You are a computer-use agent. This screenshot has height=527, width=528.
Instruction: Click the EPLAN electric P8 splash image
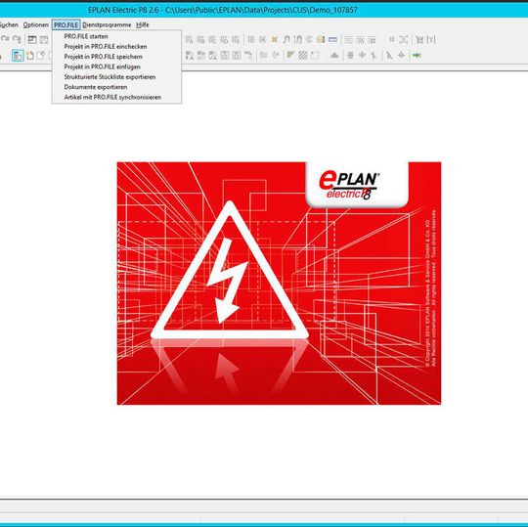279,284
